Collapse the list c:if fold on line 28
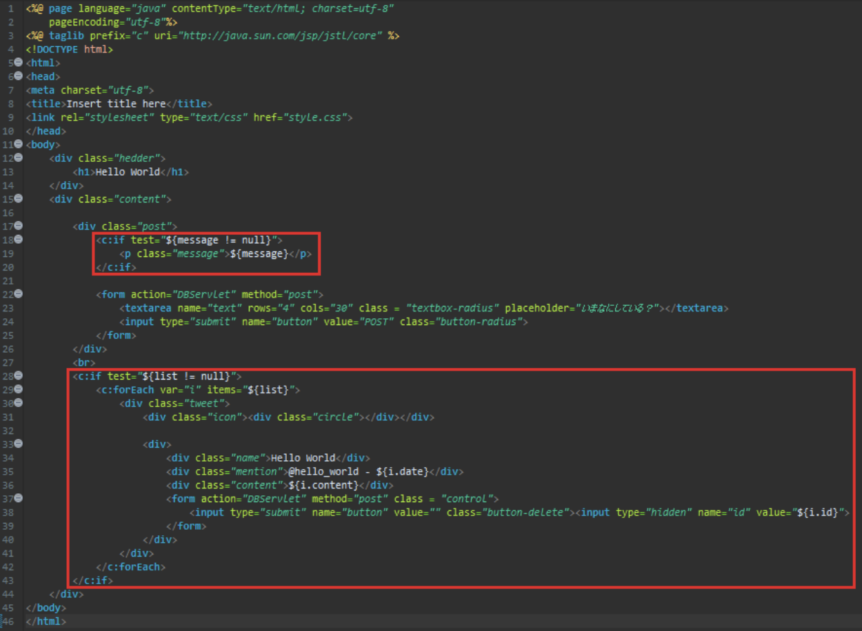862x631 pixels. [x=19, y=375]
